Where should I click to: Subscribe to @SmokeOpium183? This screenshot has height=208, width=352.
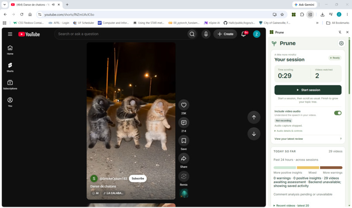pos(138,178)
